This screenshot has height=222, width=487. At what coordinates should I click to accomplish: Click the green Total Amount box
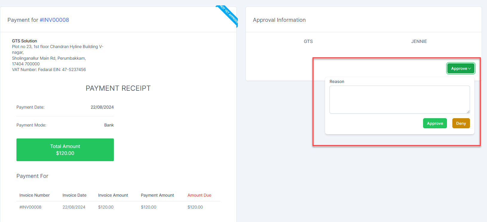click(x=65, y=150)
